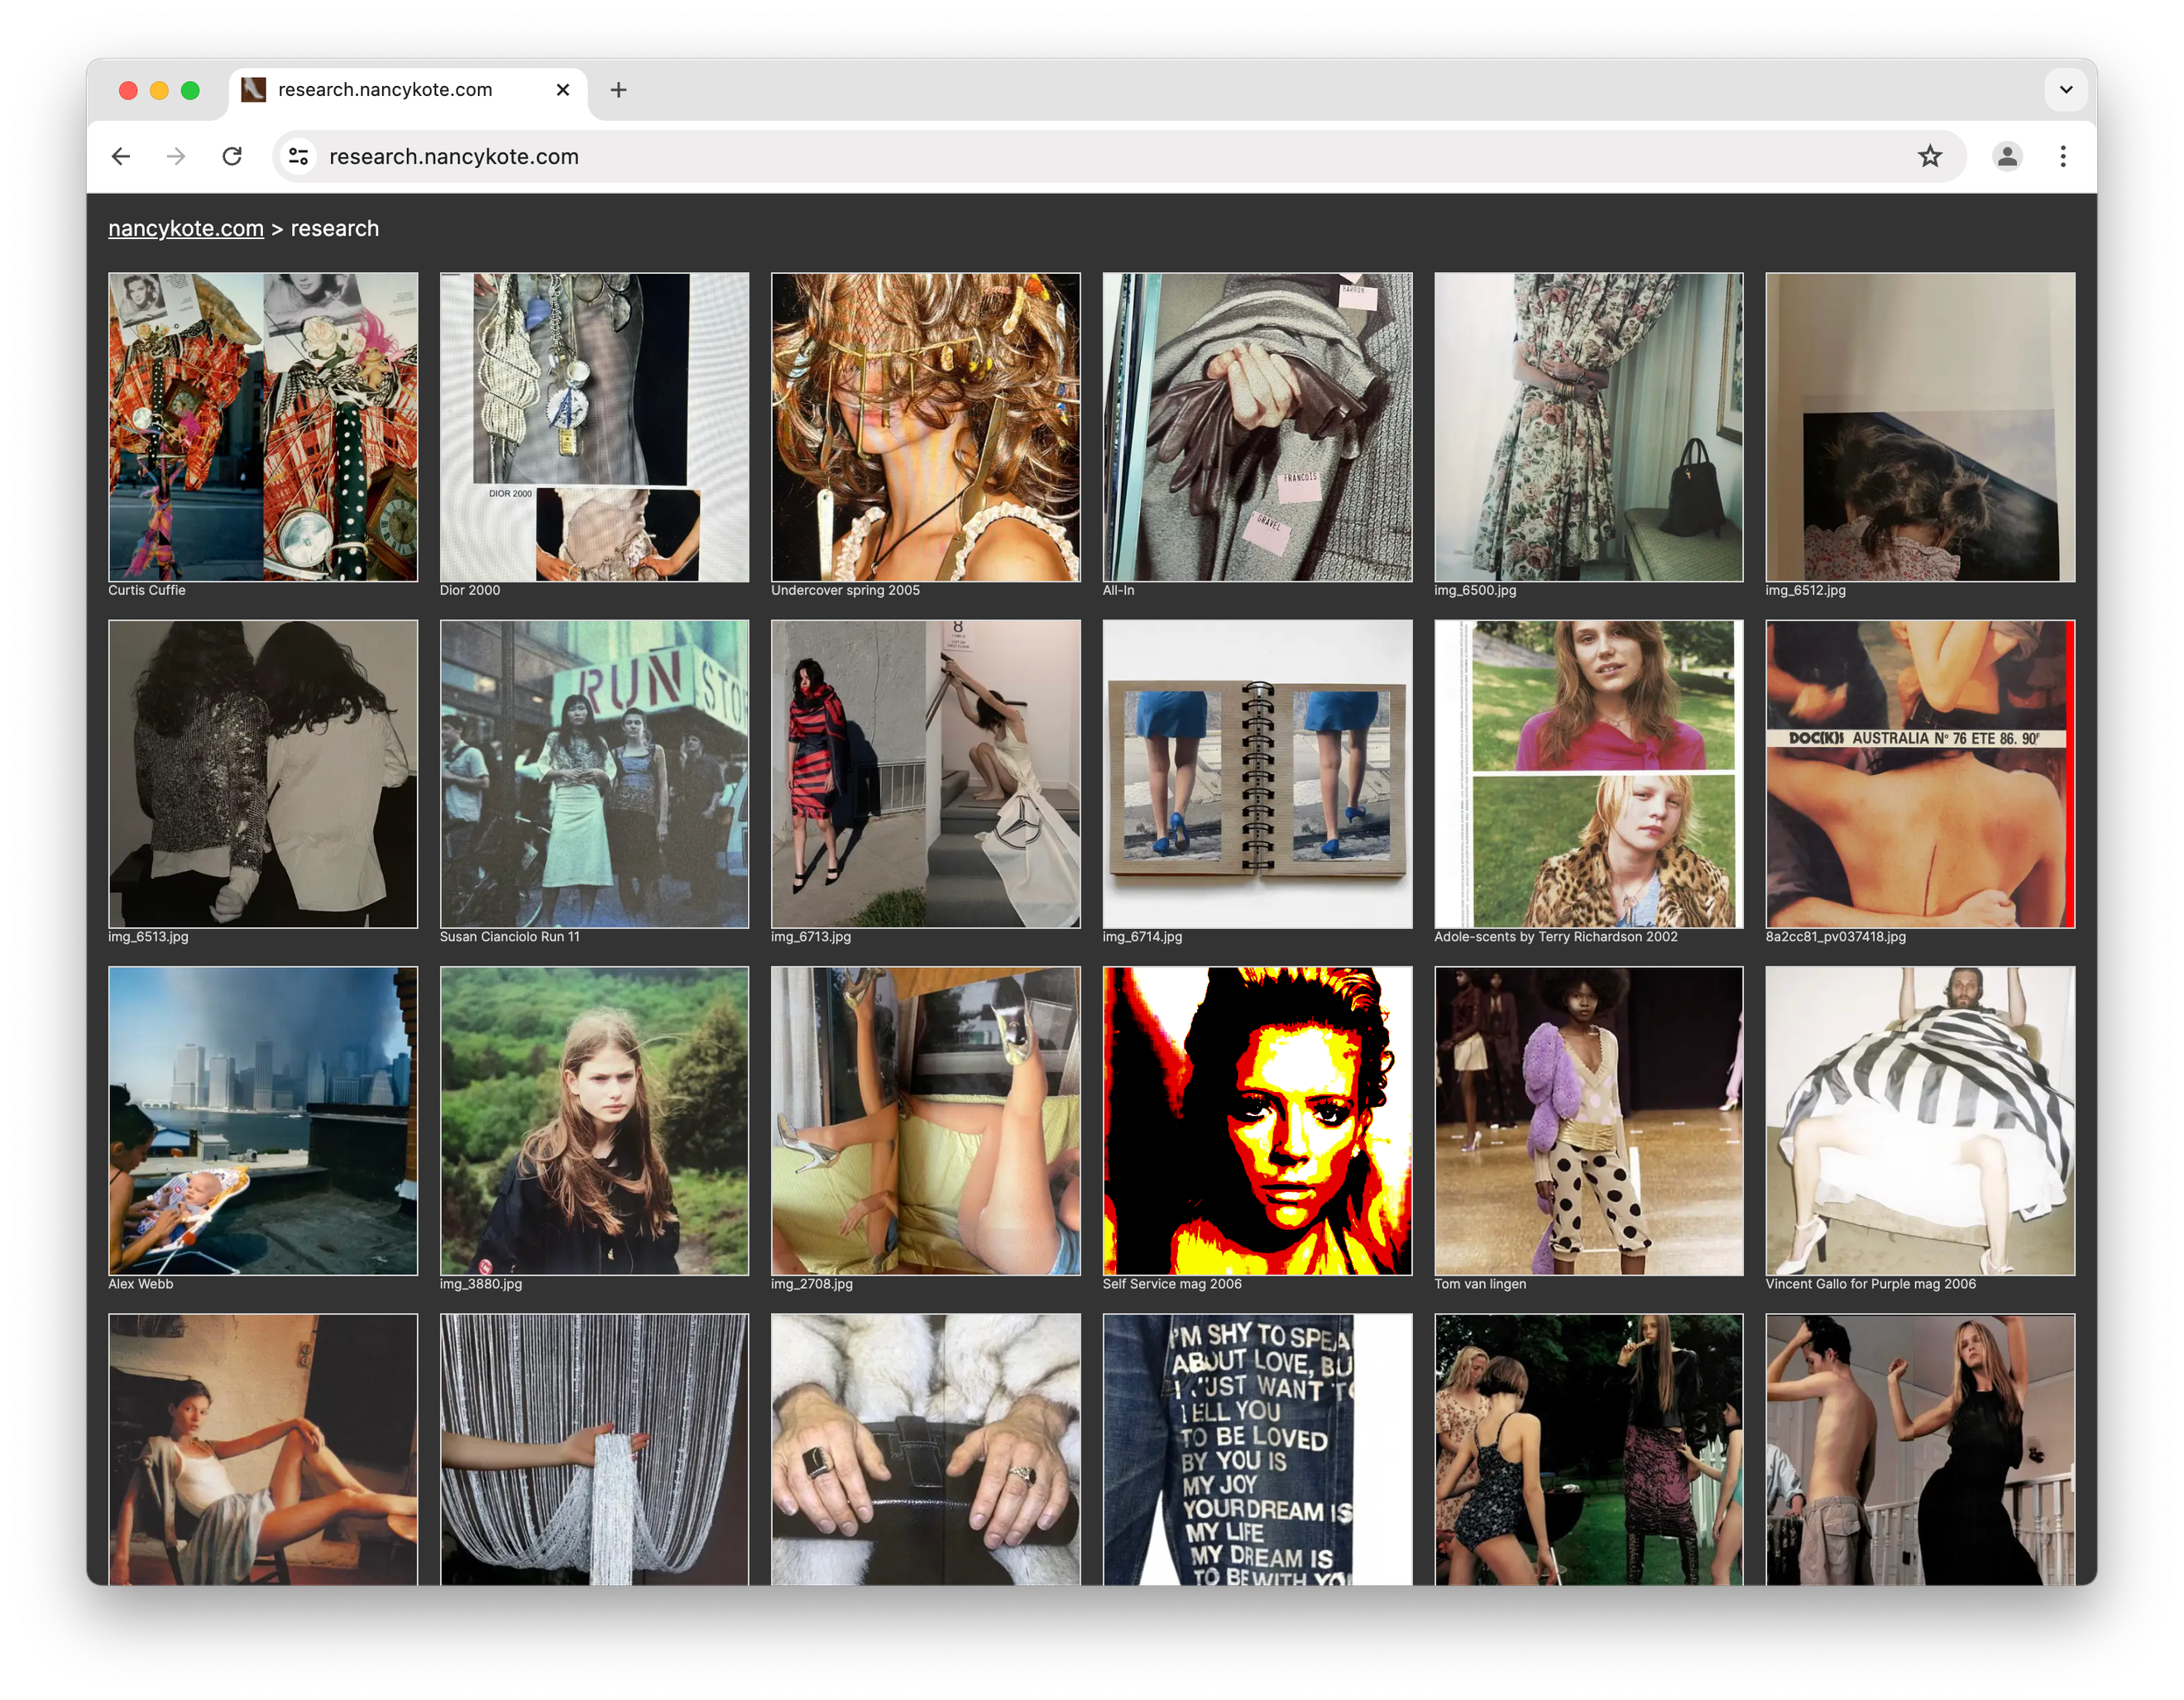
Task: Click the browser back arrow
Action: pos(121,156)
